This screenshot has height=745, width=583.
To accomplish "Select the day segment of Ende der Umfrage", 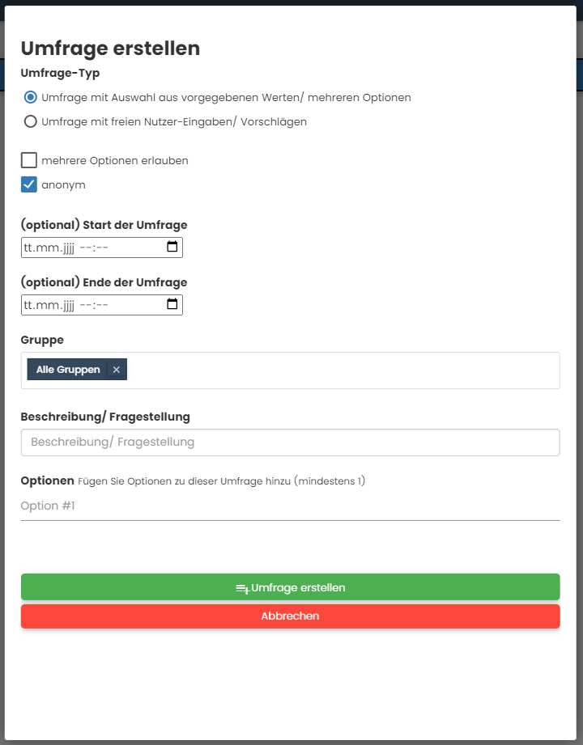I will pyautogui.click(x=28, y=305).
